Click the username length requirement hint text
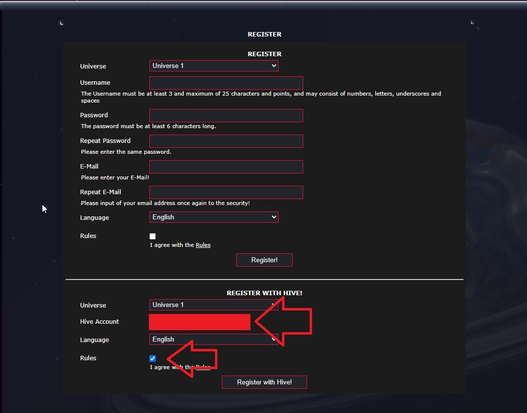Viewport: 527px width, 413px height. [261, 97]
